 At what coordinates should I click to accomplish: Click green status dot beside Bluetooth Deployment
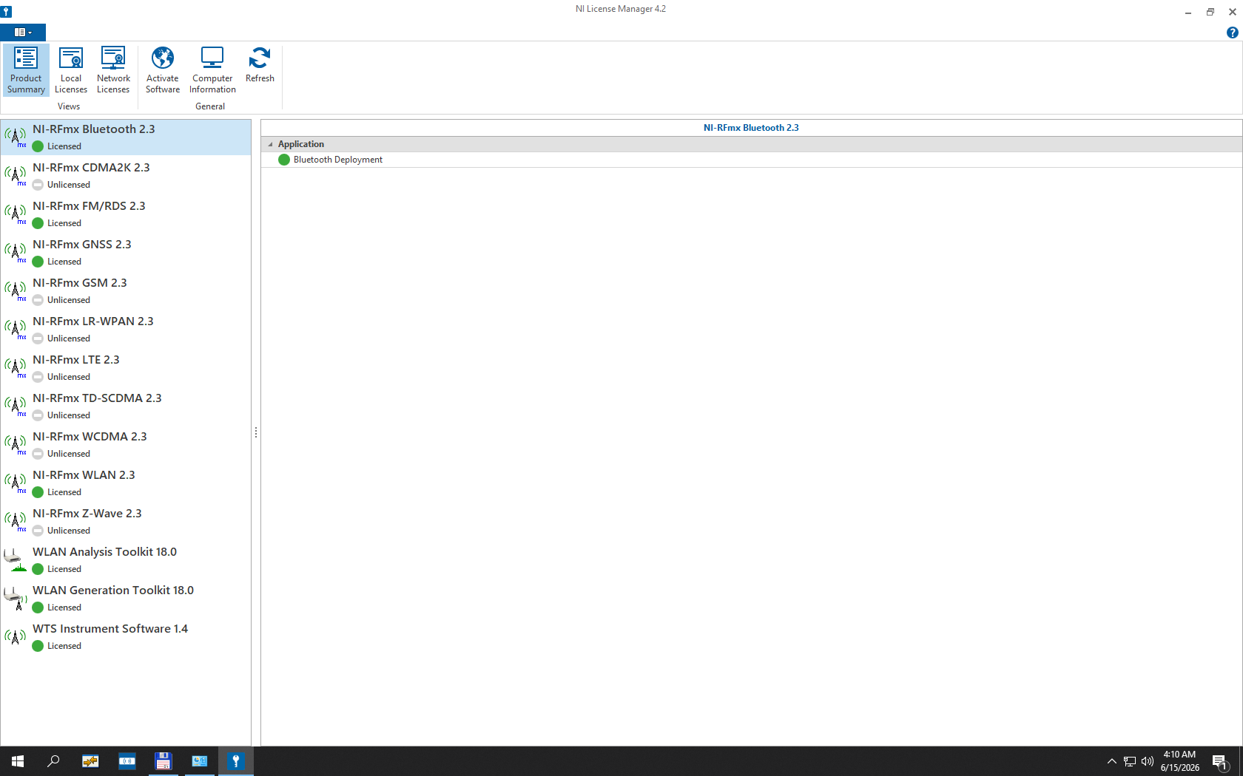click(284, 160)
